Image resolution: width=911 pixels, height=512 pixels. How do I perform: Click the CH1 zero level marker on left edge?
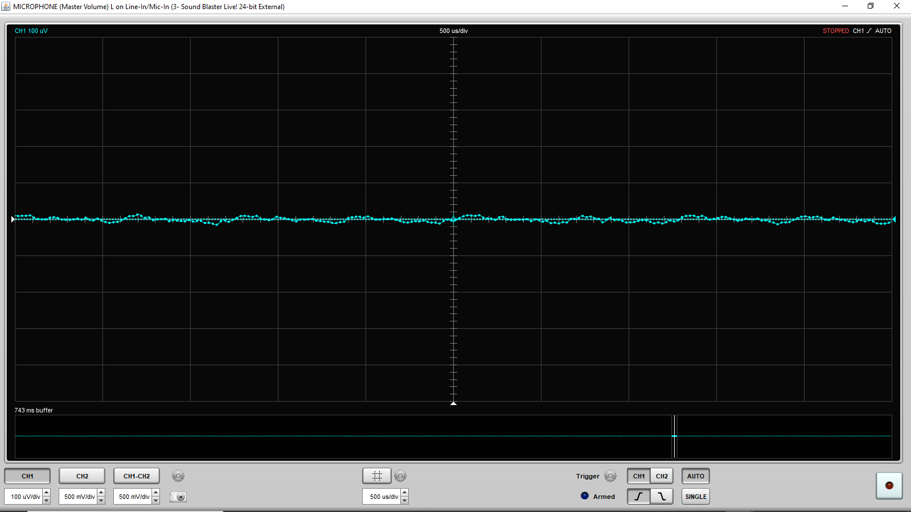(x=13, y=219)
